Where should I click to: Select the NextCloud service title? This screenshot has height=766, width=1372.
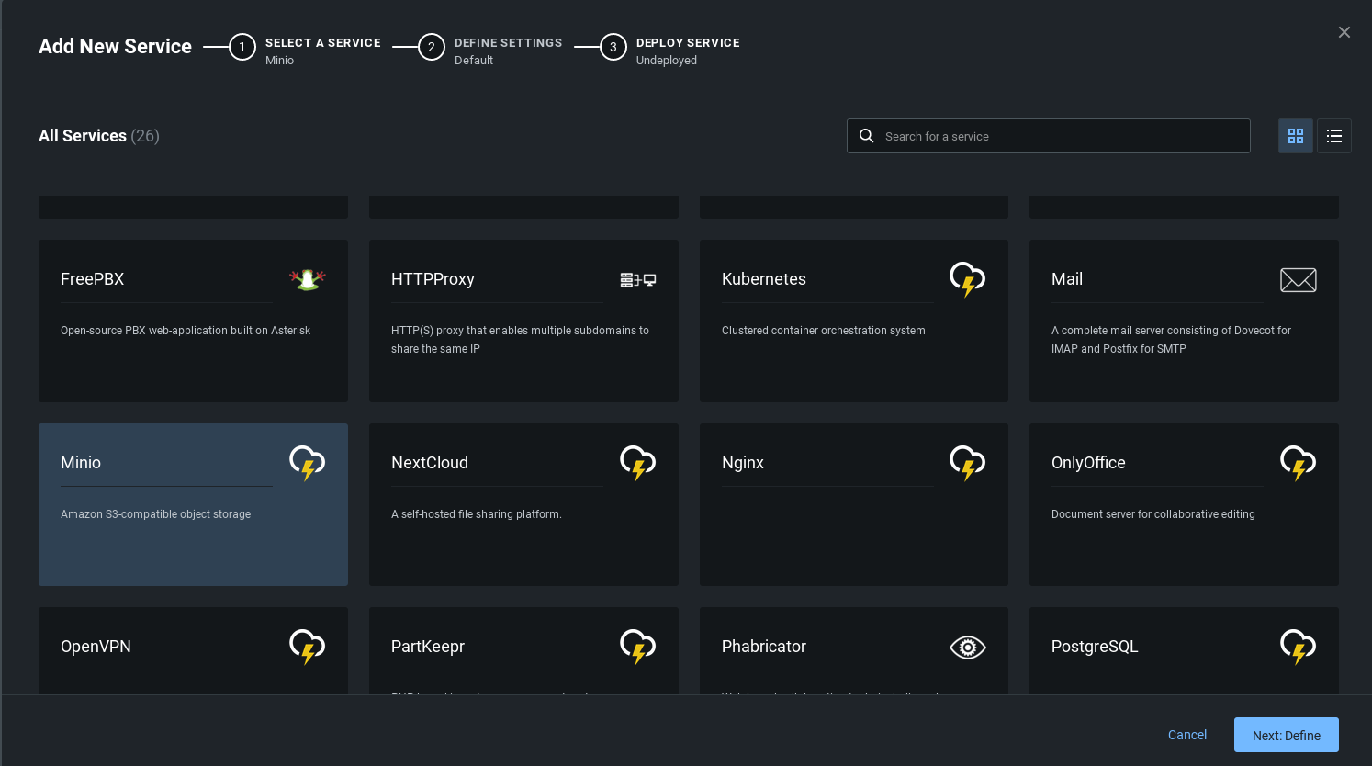(430, 463)
